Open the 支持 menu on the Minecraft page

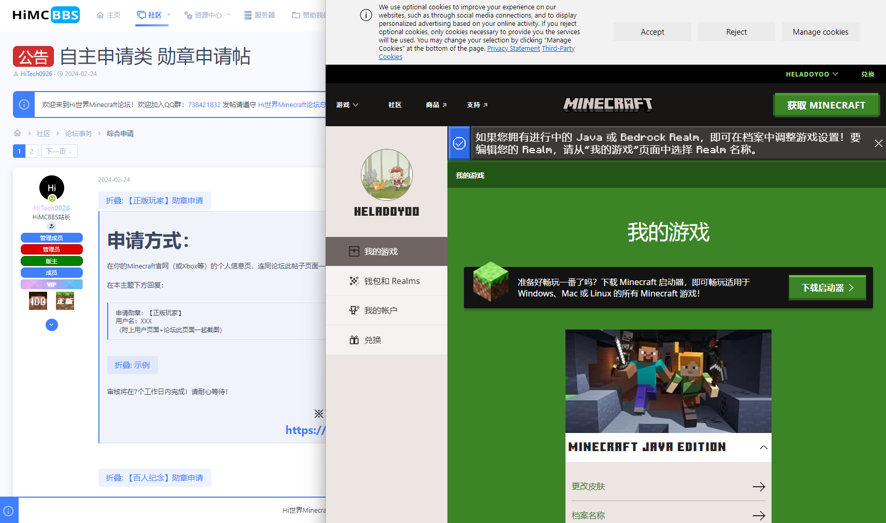pyautogui.click(x=475, y=104)
